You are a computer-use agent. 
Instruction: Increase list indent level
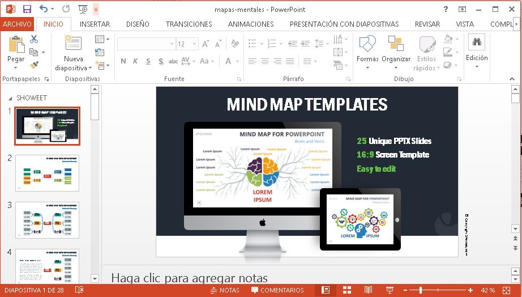point(305,44)
